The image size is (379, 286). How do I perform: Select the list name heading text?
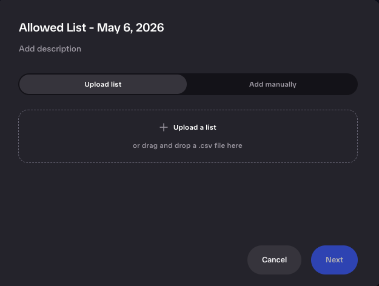(x=92, y=27)
